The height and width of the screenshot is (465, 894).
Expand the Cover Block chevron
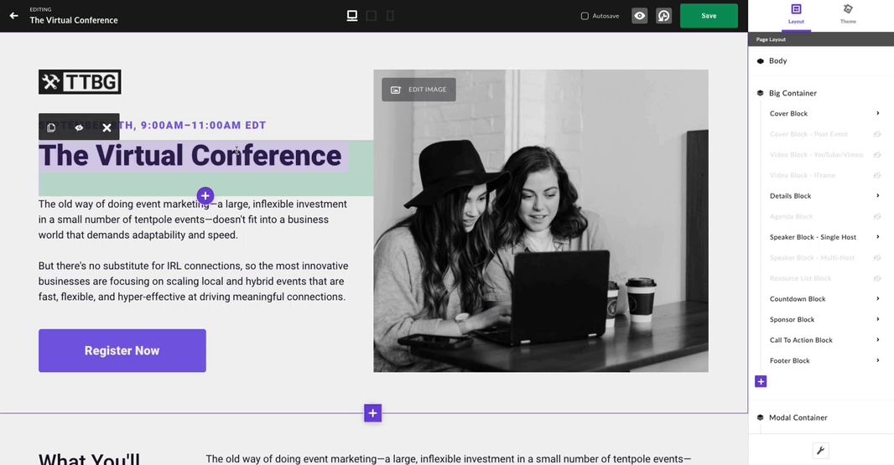(877, 113)
